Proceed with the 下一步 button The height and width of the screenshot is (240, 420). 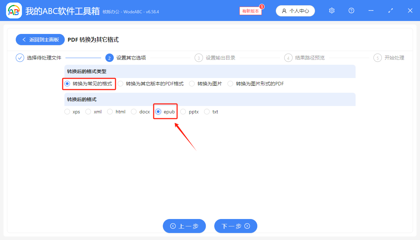pos(236,226)
